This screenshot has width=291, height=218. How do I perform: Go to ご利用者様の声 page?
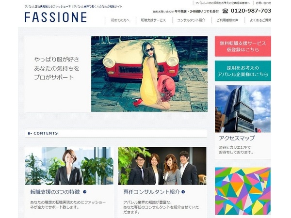click(227, 20)
